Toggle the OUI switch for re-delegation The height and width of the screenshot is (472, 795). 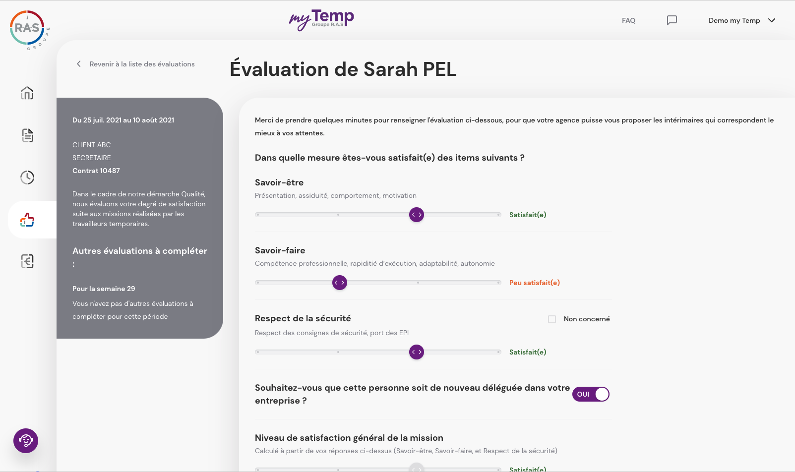click(591, 394)
